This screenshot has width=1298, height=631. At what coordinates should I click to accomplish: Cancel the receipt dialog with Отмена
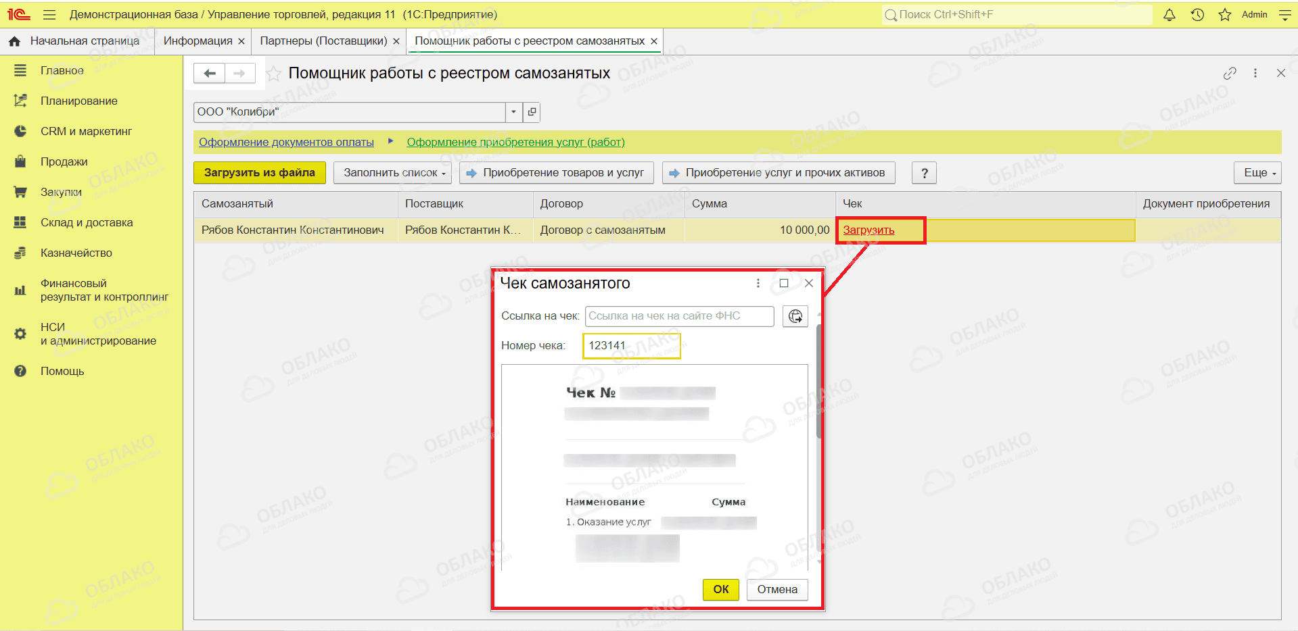pos(777,590)
